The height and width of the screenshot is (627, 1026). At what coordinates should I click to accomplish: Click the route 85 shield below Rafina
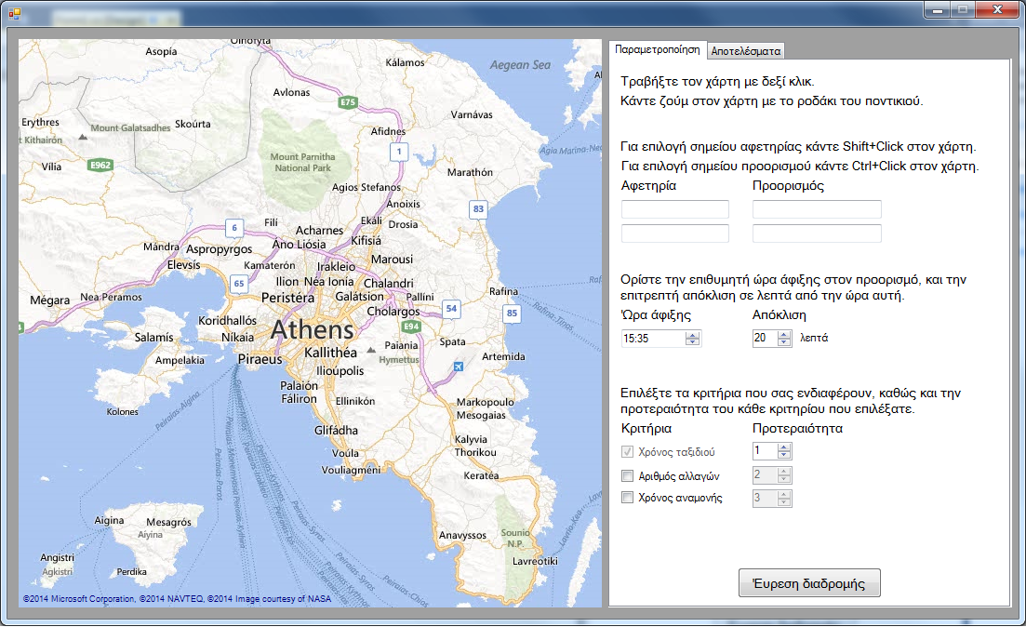click(x=512, y=313)
